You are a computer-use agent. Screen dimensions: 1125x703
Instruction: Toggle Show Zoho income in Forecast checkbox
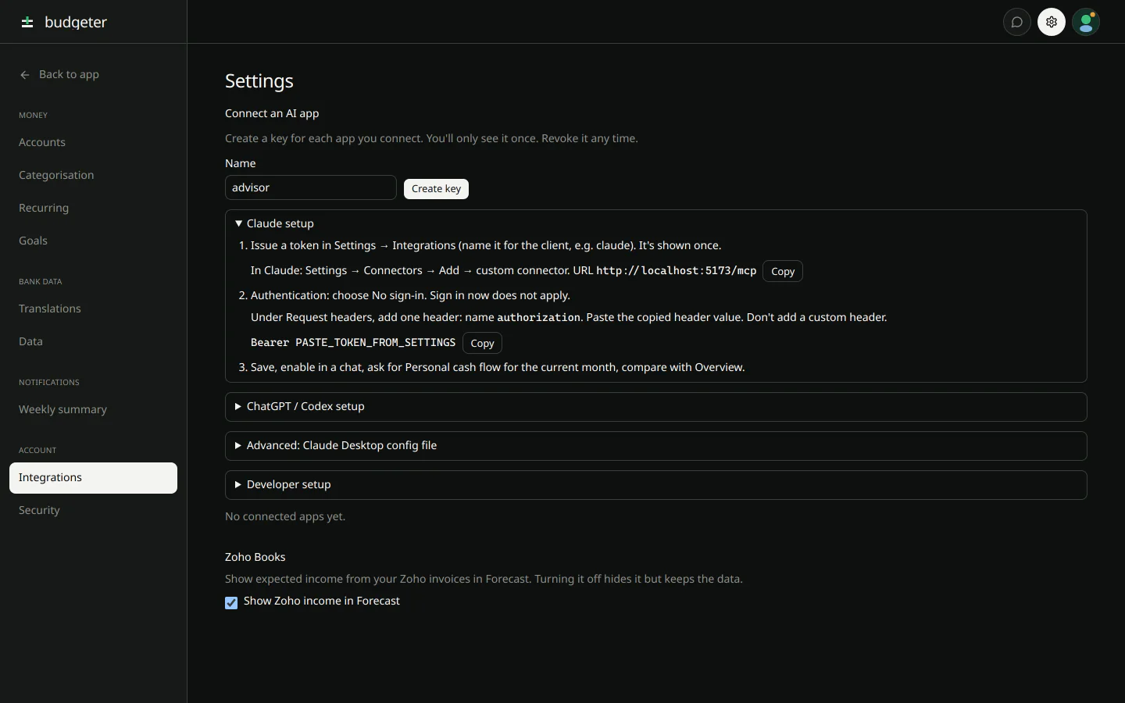pos(231,602)
